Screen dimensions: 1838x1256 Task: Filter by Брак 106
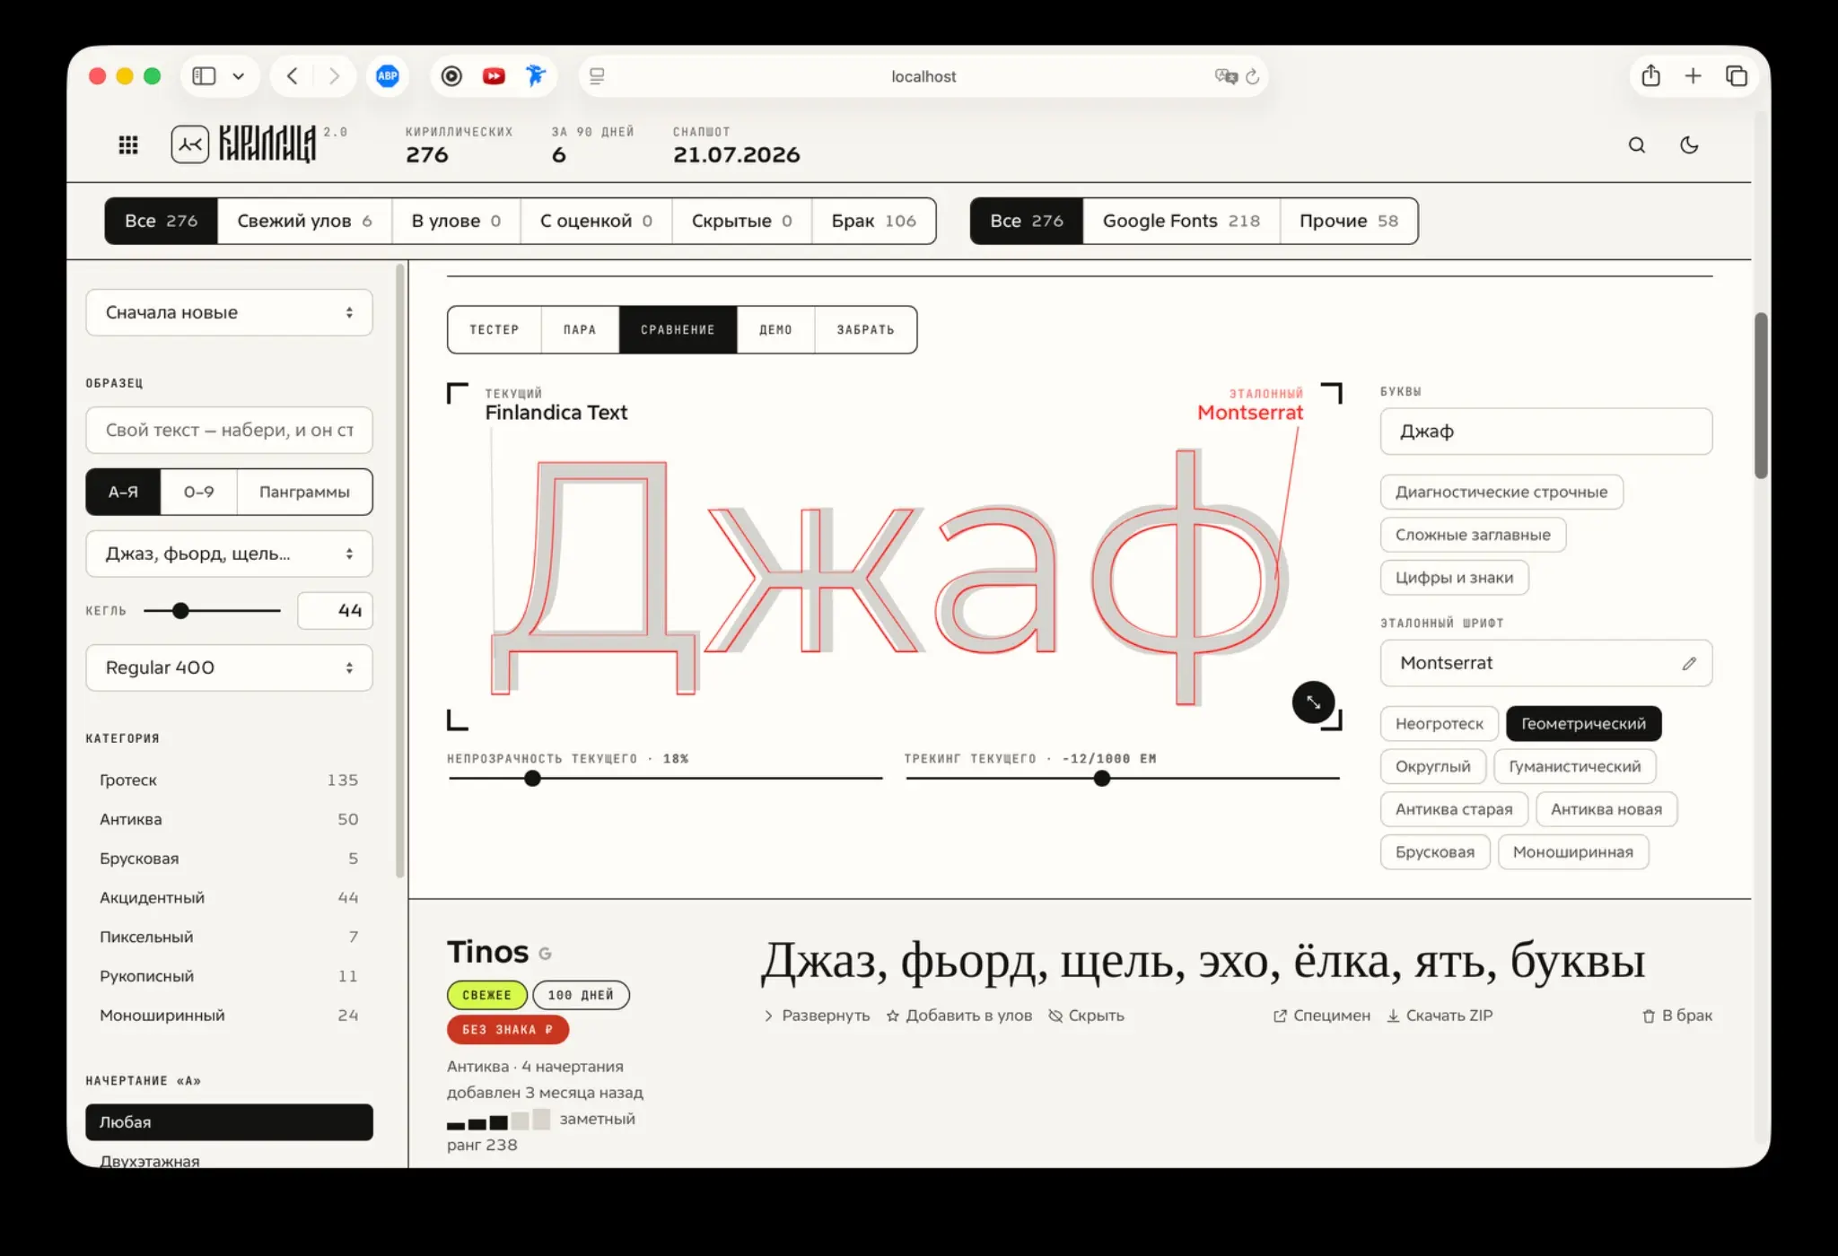tap(873, 221)
